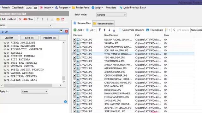
Task: Uncheck file 177021.JPG
Action: tap(74, 54)
